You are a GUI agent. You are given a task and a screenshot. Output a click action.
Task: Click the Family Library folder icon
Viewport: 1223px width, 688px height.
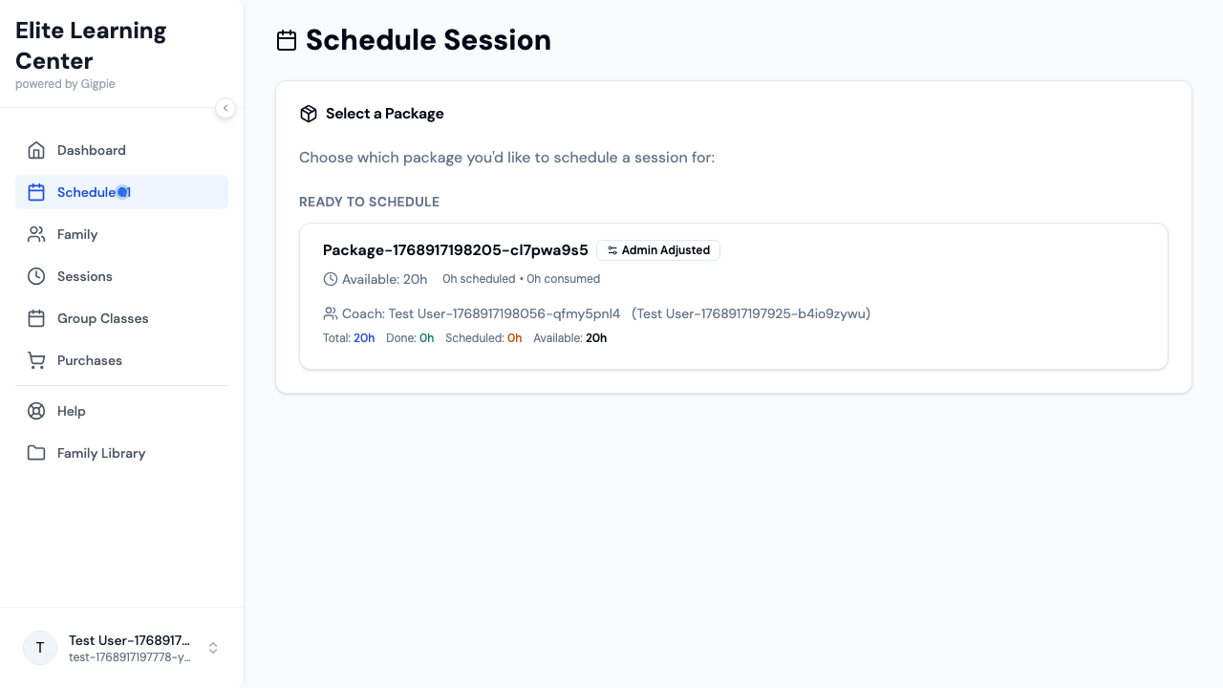point(36,453)
